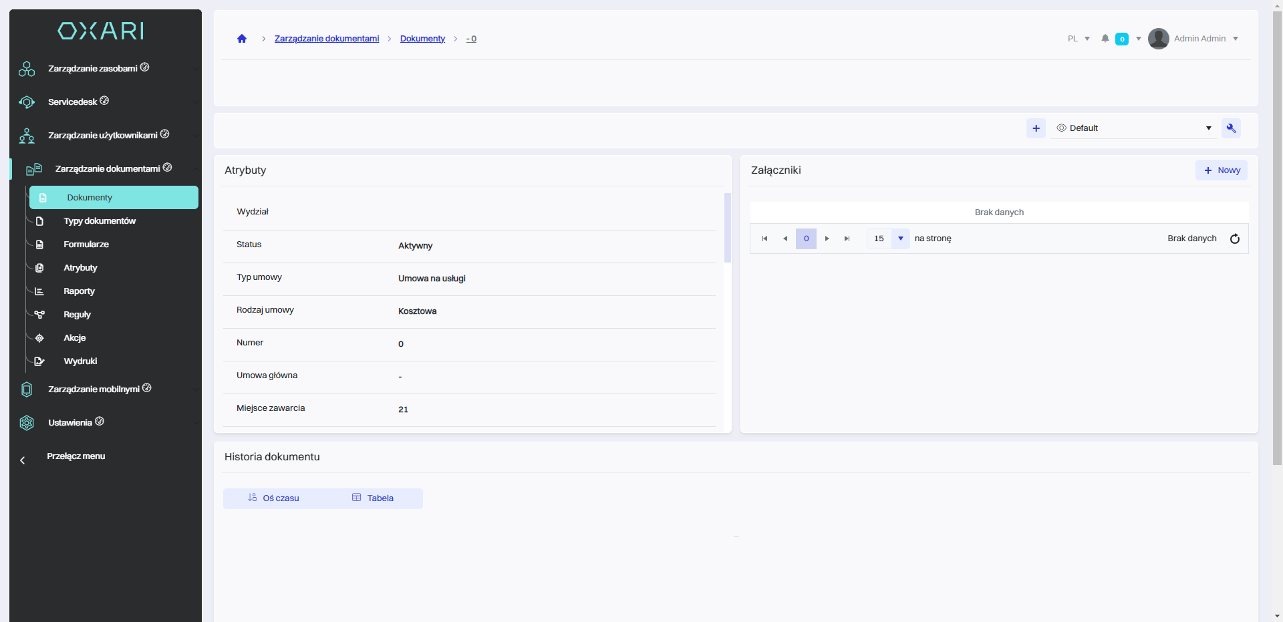Go to first attachments page
The image size is (1283, 622).
pos(764,239)
